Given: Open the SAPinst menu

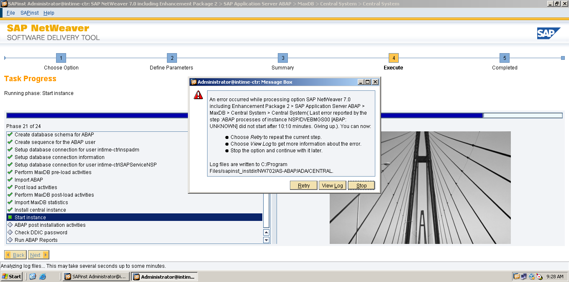Looking at the screenshot, I should (29, 13).
